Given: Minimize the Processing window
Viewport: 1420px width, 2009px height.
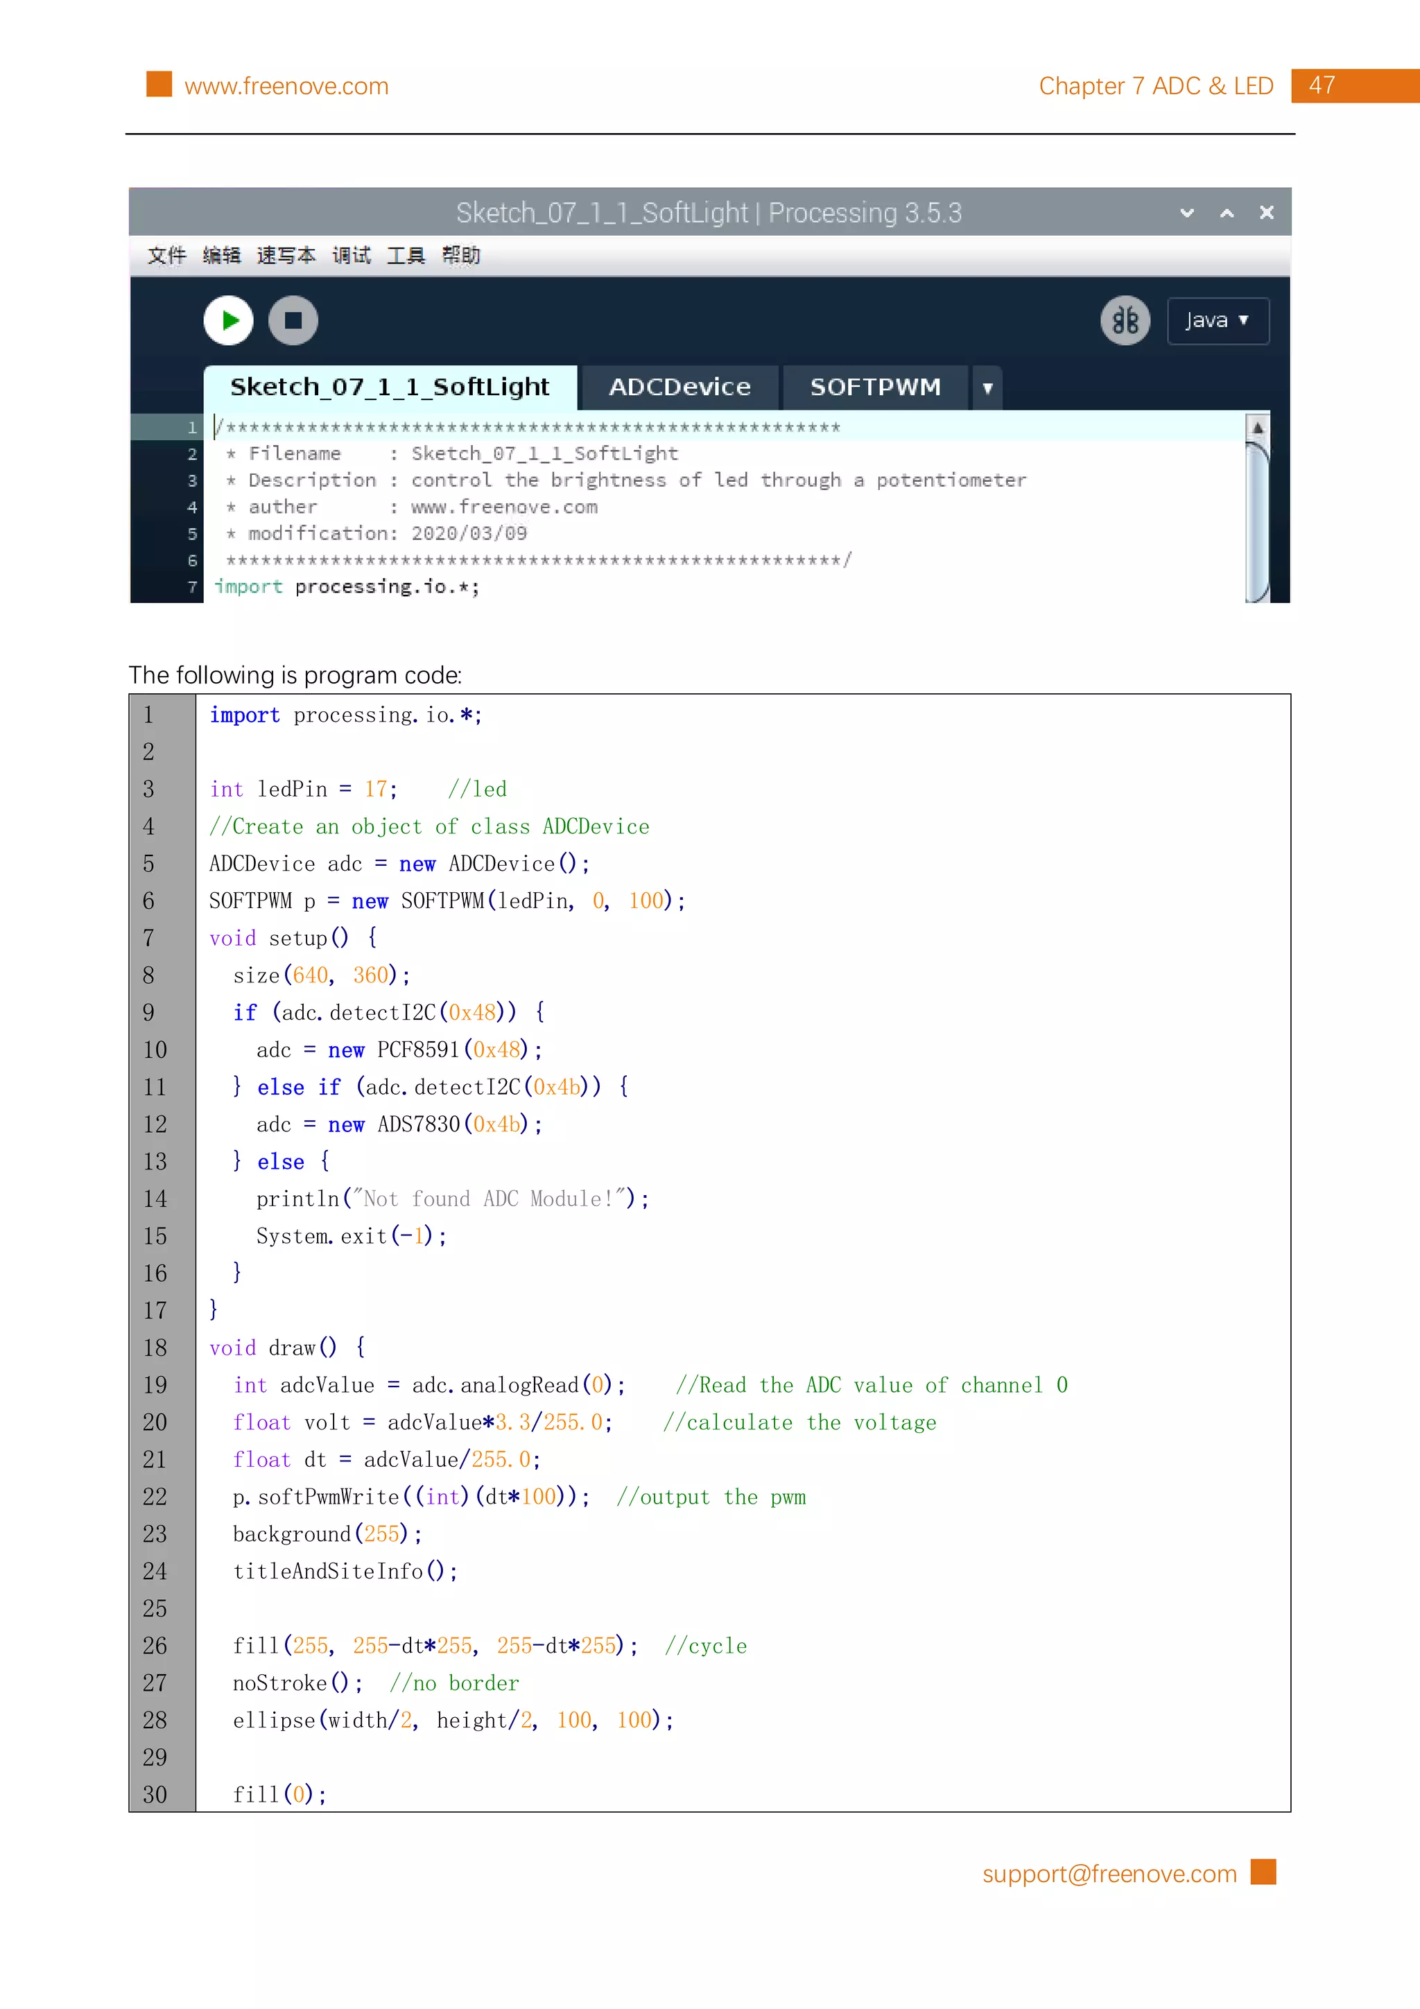Looking at the screenshot, I should click(1186, 213).
